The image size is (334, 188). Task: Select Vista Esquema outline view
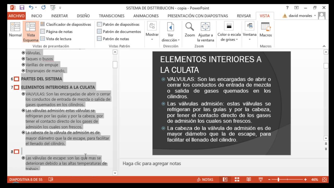pos(31,32)
